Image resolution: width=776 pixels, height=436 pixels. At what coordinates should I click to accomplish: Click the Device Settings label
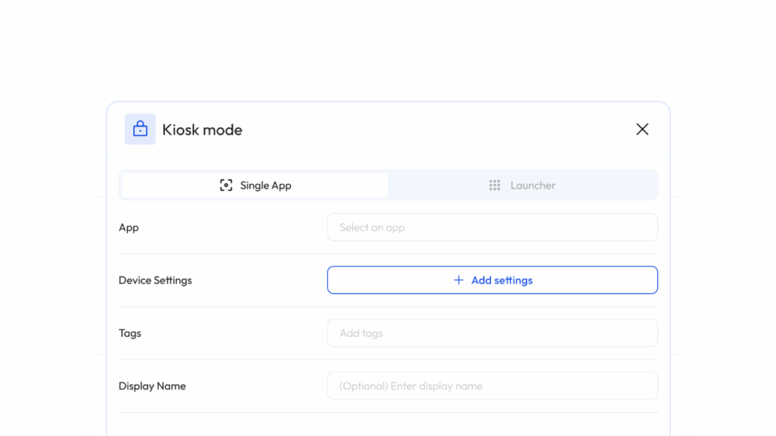coord(155,280)
